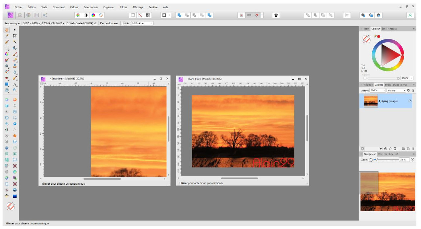Open the Filtres menu
The width and height of the screenshot is (421, 229).
coord(124,7)
